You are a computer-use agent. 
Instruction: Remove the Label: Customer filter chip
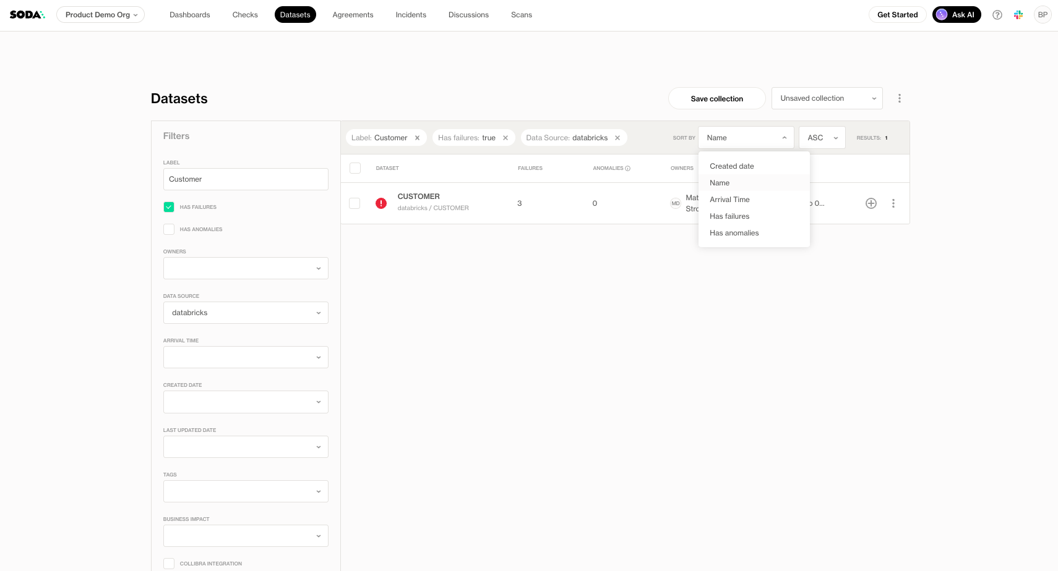pos(417,138)
